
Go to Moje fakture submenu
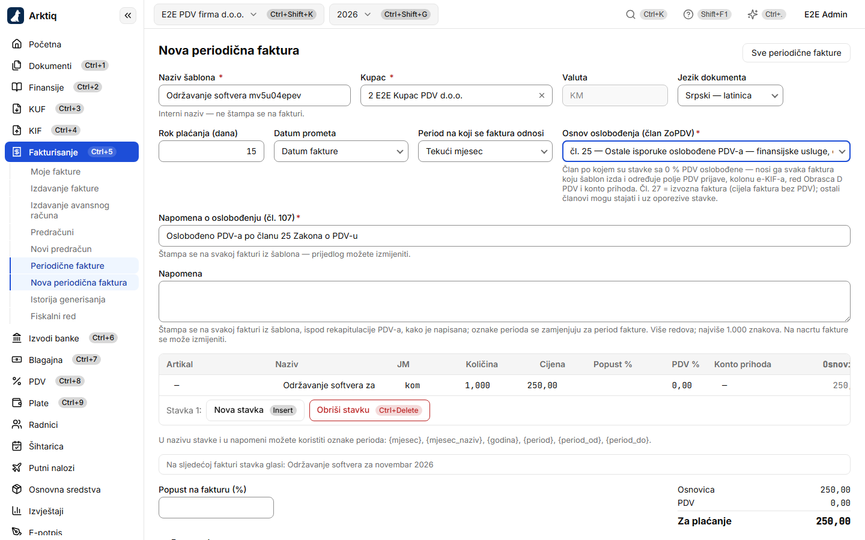[x=55, y=172]
